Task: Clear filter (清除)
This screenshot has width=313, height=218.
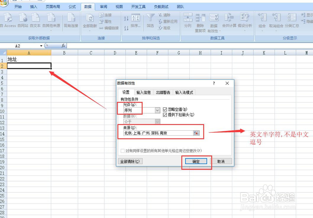Action: click(165, 15)
